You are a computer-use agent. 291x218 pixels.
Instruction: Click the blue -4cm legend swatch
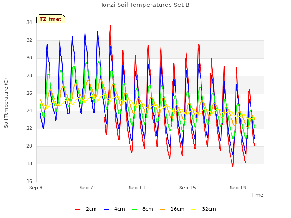coord(106,210)
